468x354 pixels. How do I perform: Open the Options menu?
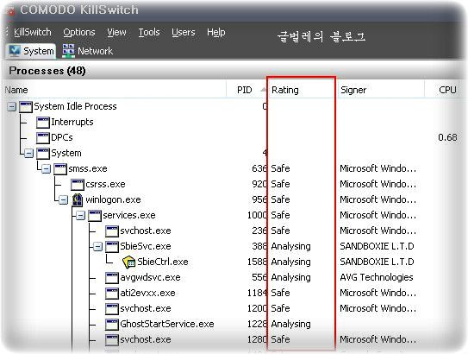79,32
